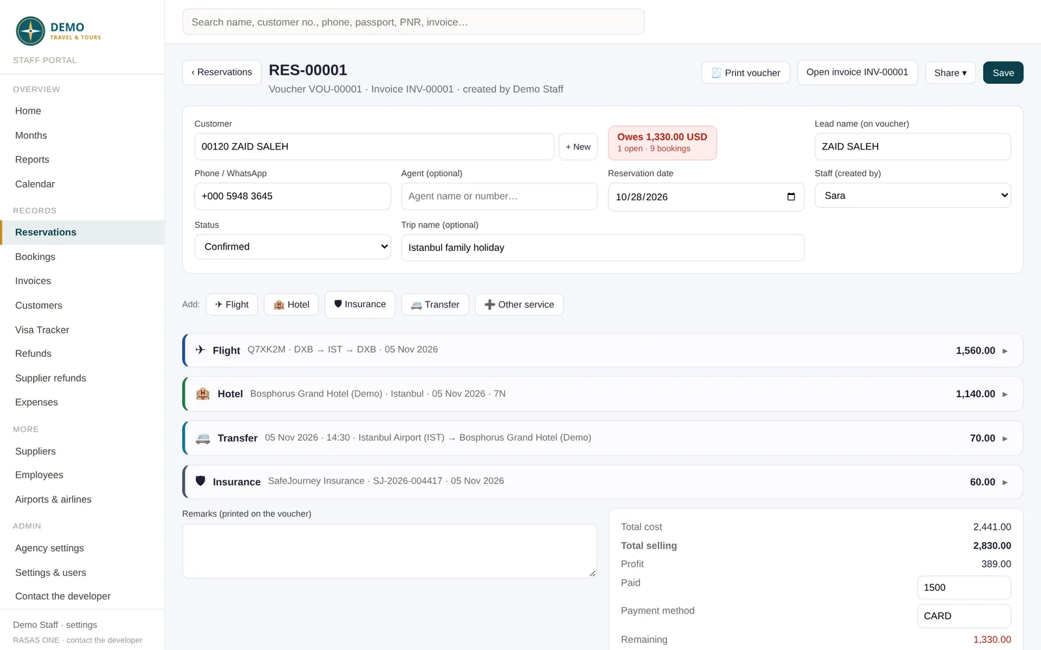The image size is (1041, 650).
Task: Click the RES-00001 heading
Action: point(308,70)
